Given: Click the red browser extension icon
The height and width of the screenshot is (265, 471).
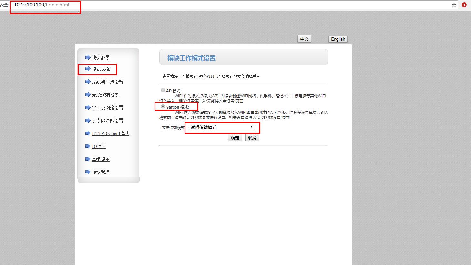Looking at the screenshot, I should point(464,5).
